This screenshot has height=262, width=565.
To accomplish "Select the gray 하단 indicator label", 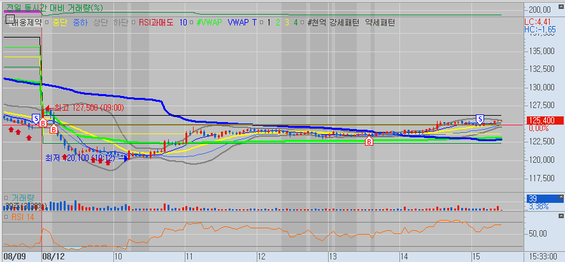I will pos(121,23).
